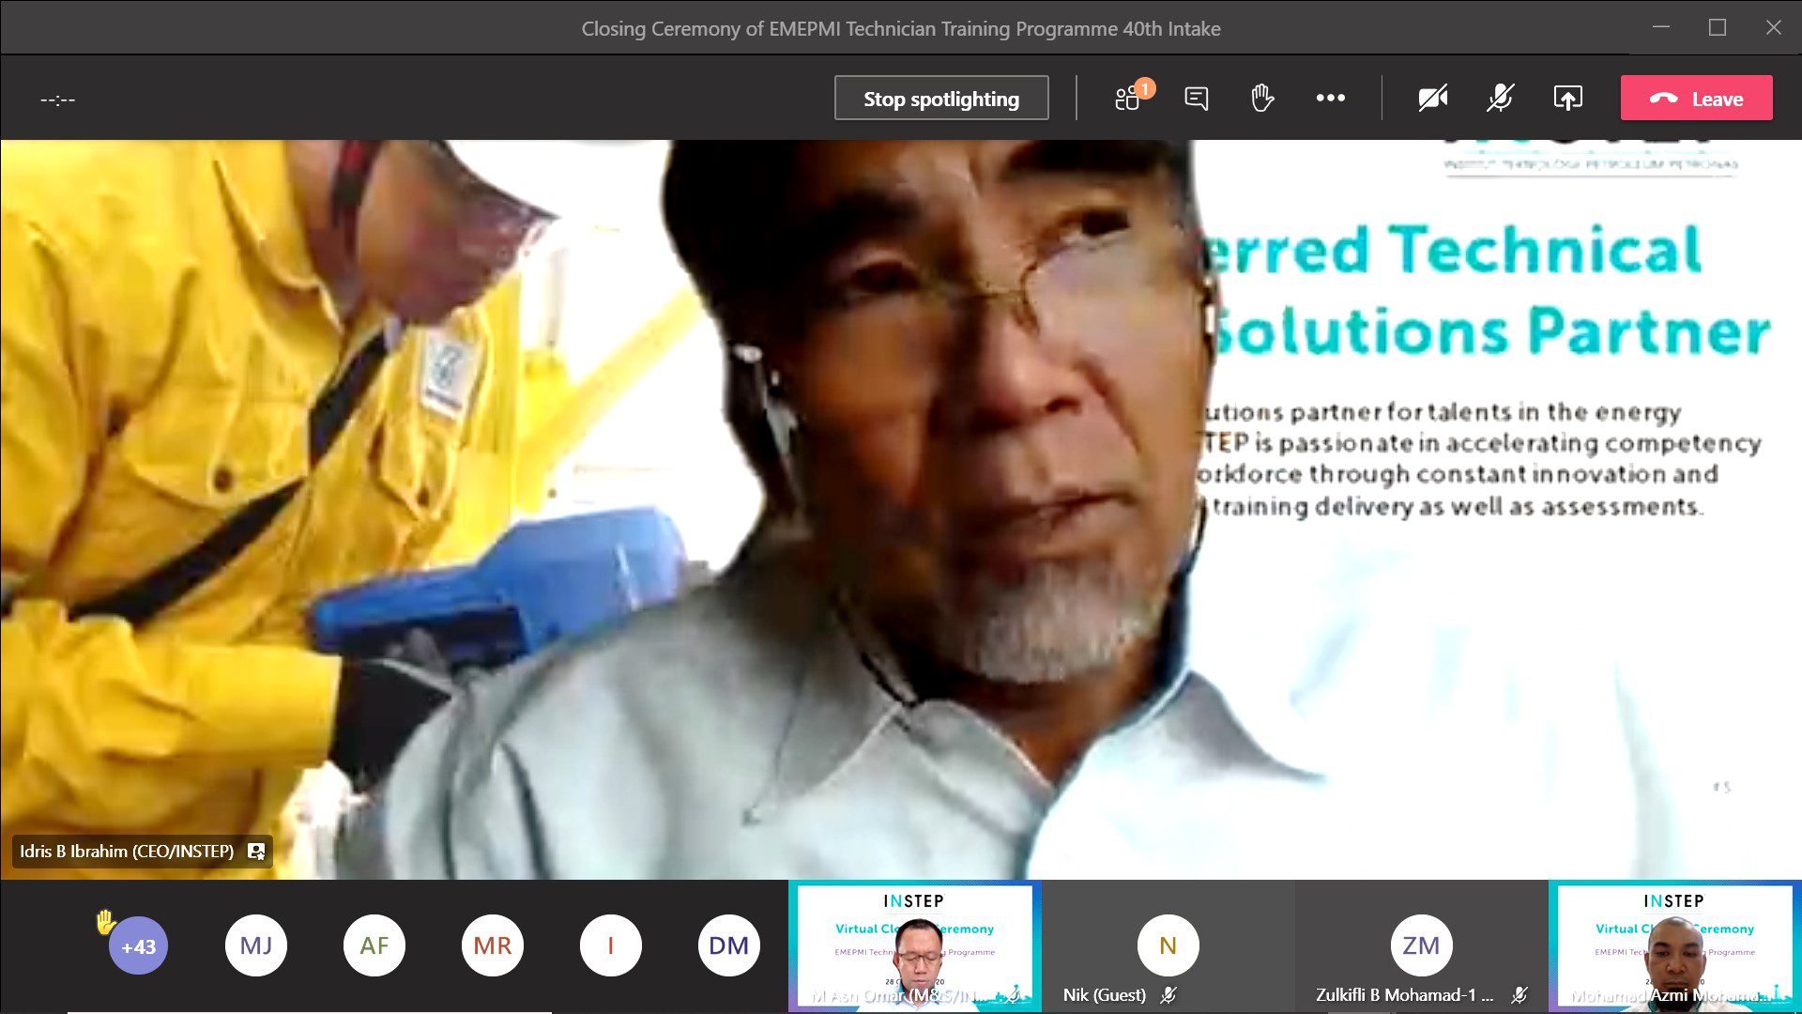Open the More actions ellipsis menu
Image resolution: width=1802 pixels, height=1014 pixels.
pos(1330,98)
